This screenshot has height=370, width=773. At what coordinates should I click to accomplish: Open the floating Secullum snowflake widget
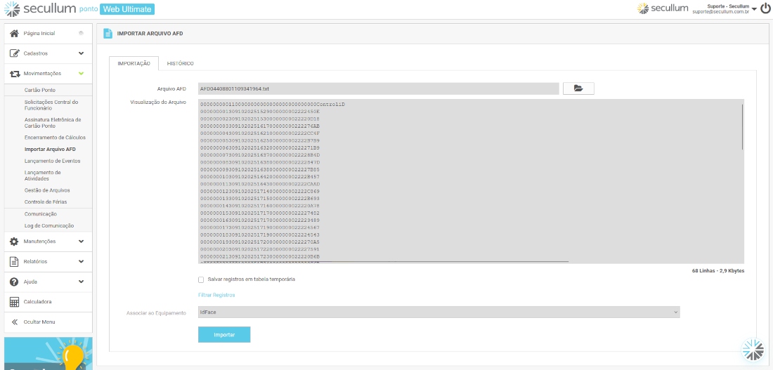click(753, 350)
